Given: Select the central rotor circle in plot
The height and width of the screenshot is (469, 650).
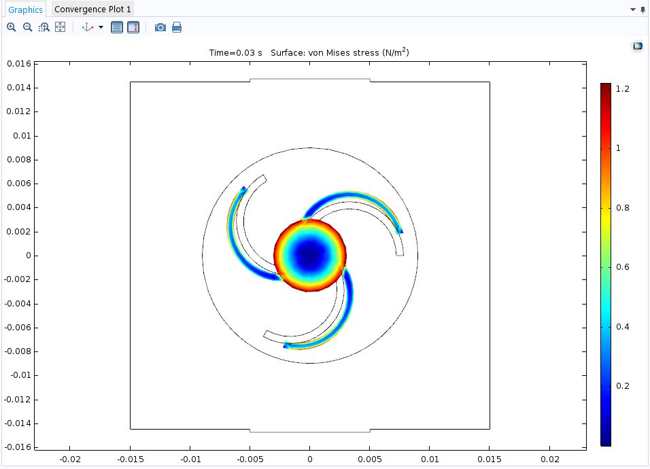Looking at the screenshot, I should click(309, 255).
